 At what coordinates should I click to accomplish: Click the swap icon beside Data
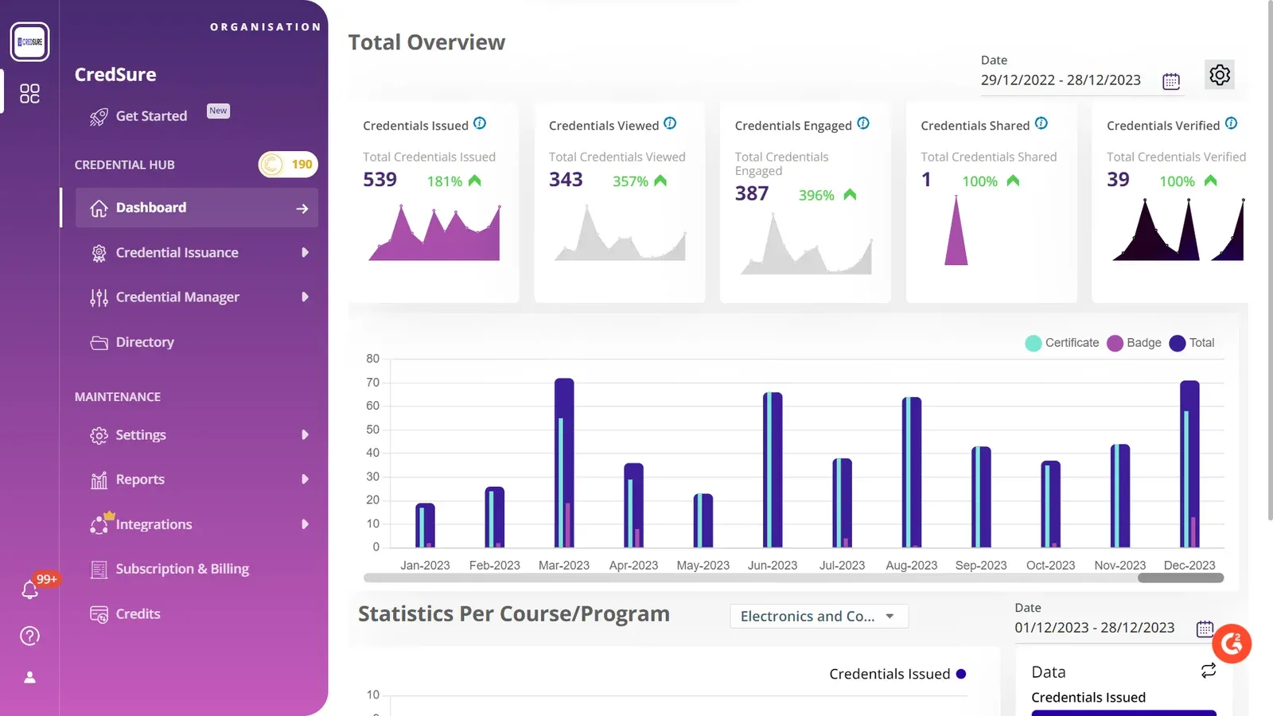[1209, 671]
